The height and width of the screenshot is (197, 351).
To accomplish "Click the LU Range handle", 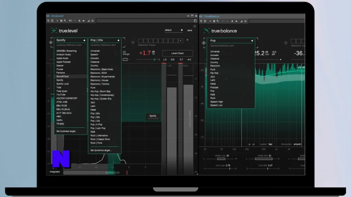I will pyautogui.click(x=125, y=60).
